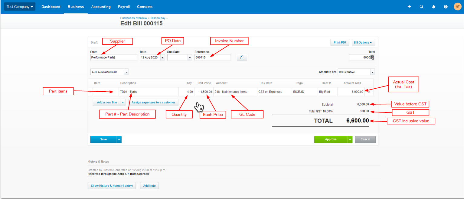The height and width of the screenshot is (199, 464).
Task: Expand the Bill Options menu
Action: pos(363,42)
